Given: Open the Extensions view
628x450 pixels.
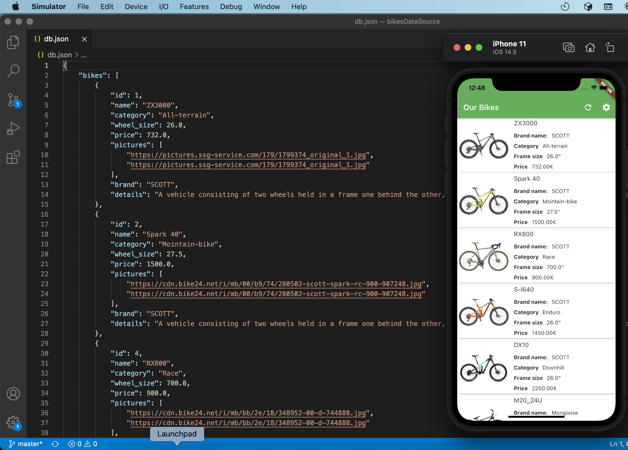Looking at the screenshot, I should [13, 157].
